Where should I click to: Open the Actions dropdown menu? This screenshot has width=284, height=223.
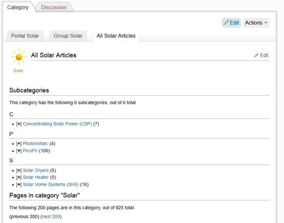click(x=256, y=23)
